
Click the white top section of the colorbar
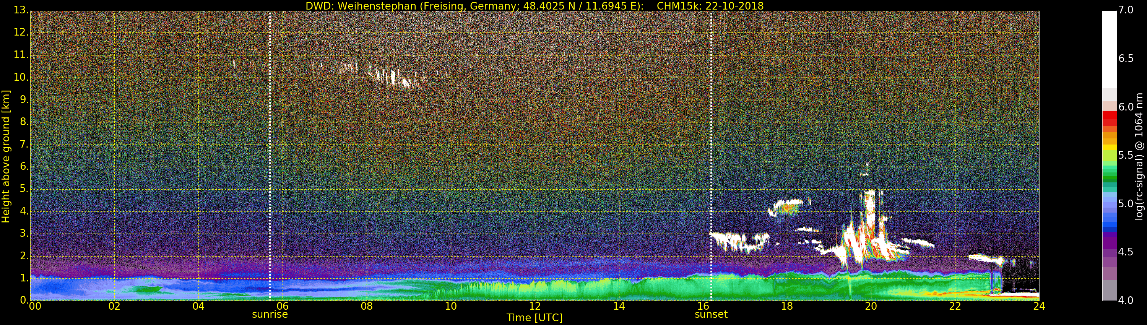(1109, 49)
